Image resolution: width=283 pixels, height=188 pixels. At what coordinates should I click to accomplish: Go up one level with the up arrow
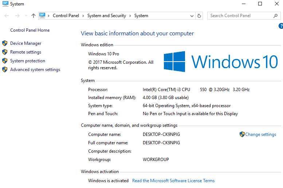[x=34, y=16]
